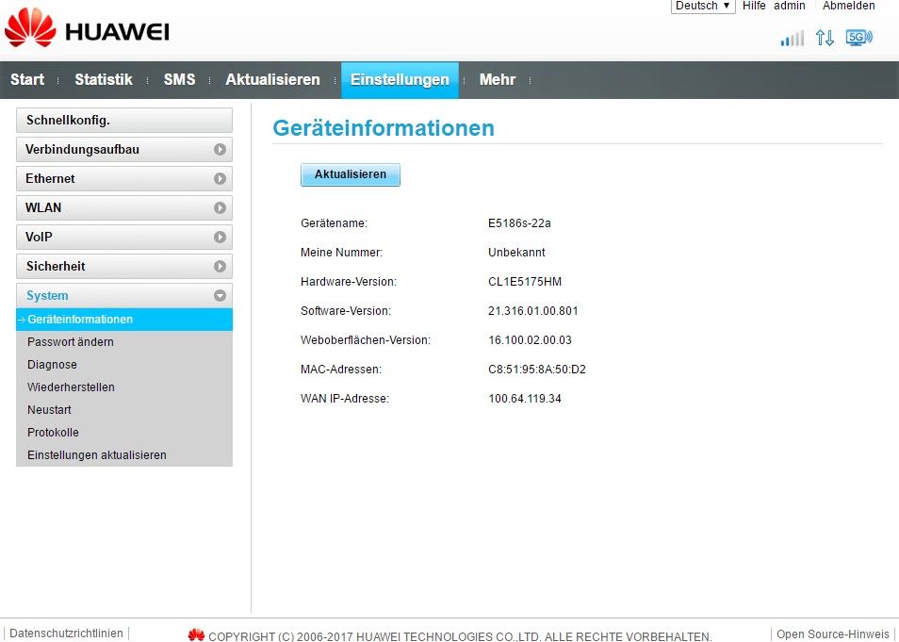This screenshot has height=642, width=899.
Task: Expand the Verbindungsaufbau sidebar section
Action: [x=219, y=150]
